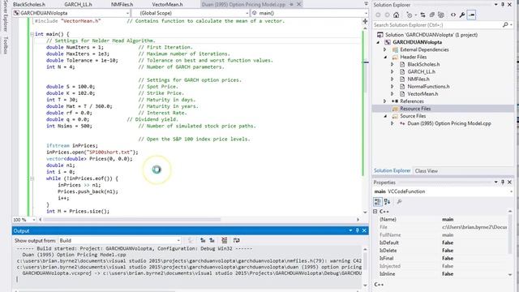Click the editor split-window plus icon
Screen dimensions: 519x292
tap(365, 21)
